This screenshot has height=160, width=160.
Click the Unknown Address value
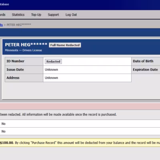point(51,78)
